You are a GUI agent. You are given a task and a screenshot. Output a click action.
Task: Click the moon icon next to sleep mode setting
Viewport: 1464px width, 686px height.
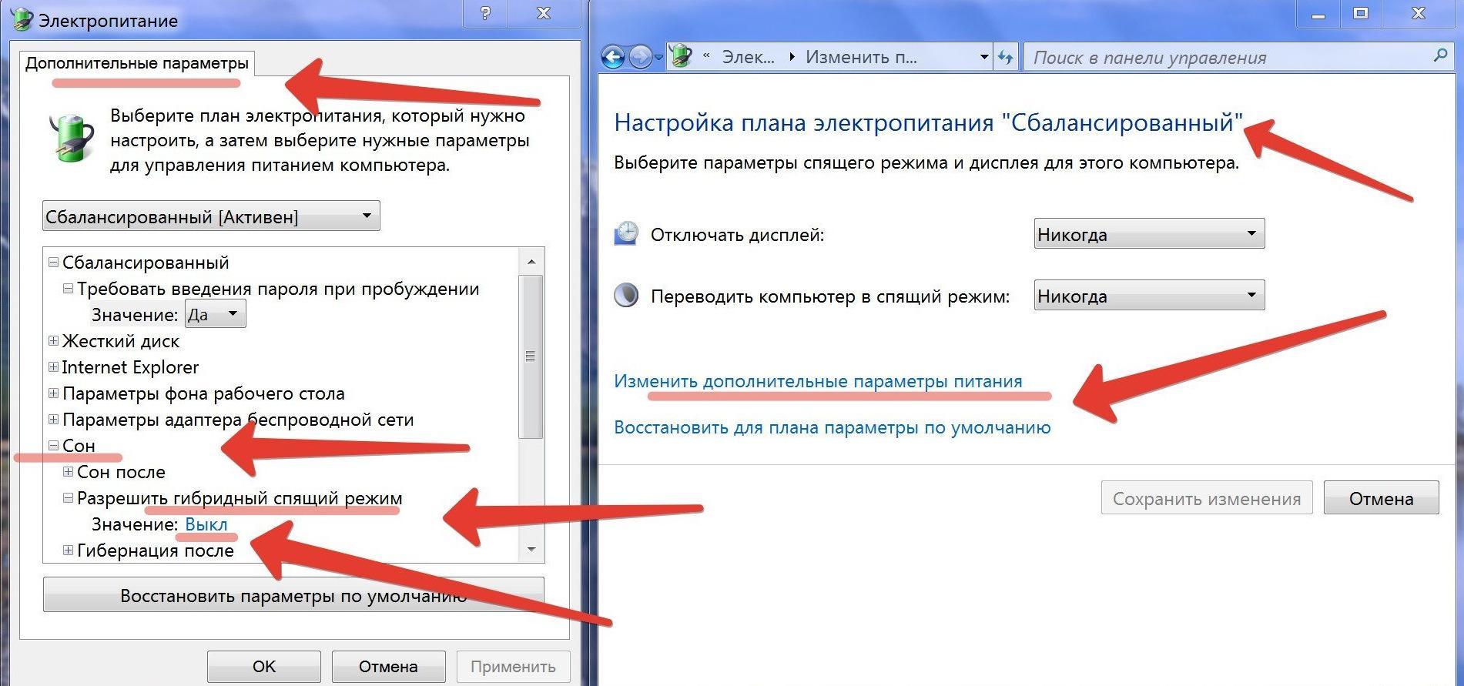(626, 296)
